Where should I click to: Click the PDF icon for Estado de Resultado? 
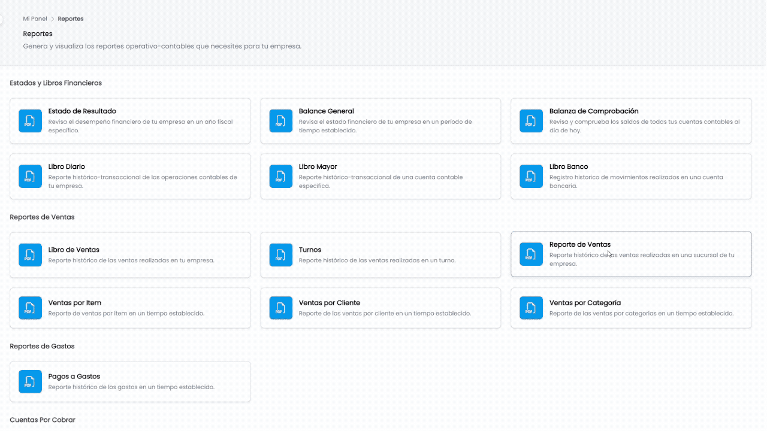30,121
